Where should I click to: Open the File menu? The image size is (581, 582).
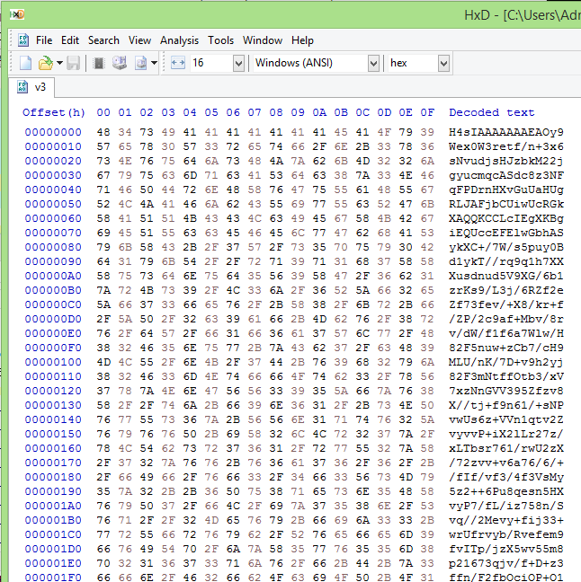tap(44, 40)
